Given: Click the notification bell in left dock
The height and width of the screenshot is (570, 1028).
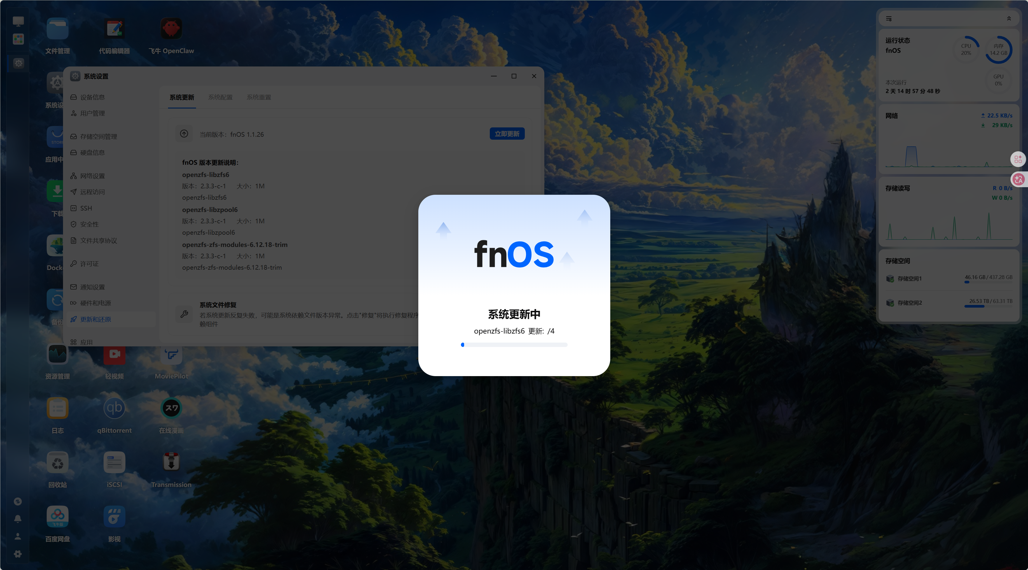Looking at the screenshot, I should point(18,519).
